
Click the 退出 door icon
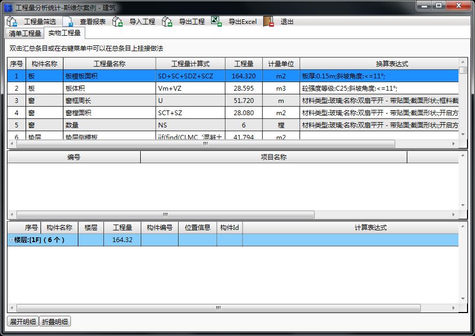tap(268, 21)
